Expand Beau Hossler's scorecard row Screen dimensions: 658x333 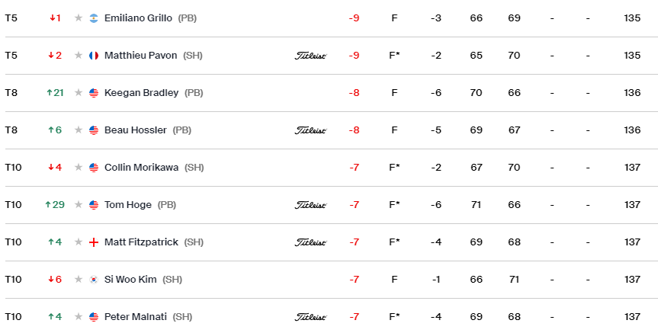coord(329,130)
